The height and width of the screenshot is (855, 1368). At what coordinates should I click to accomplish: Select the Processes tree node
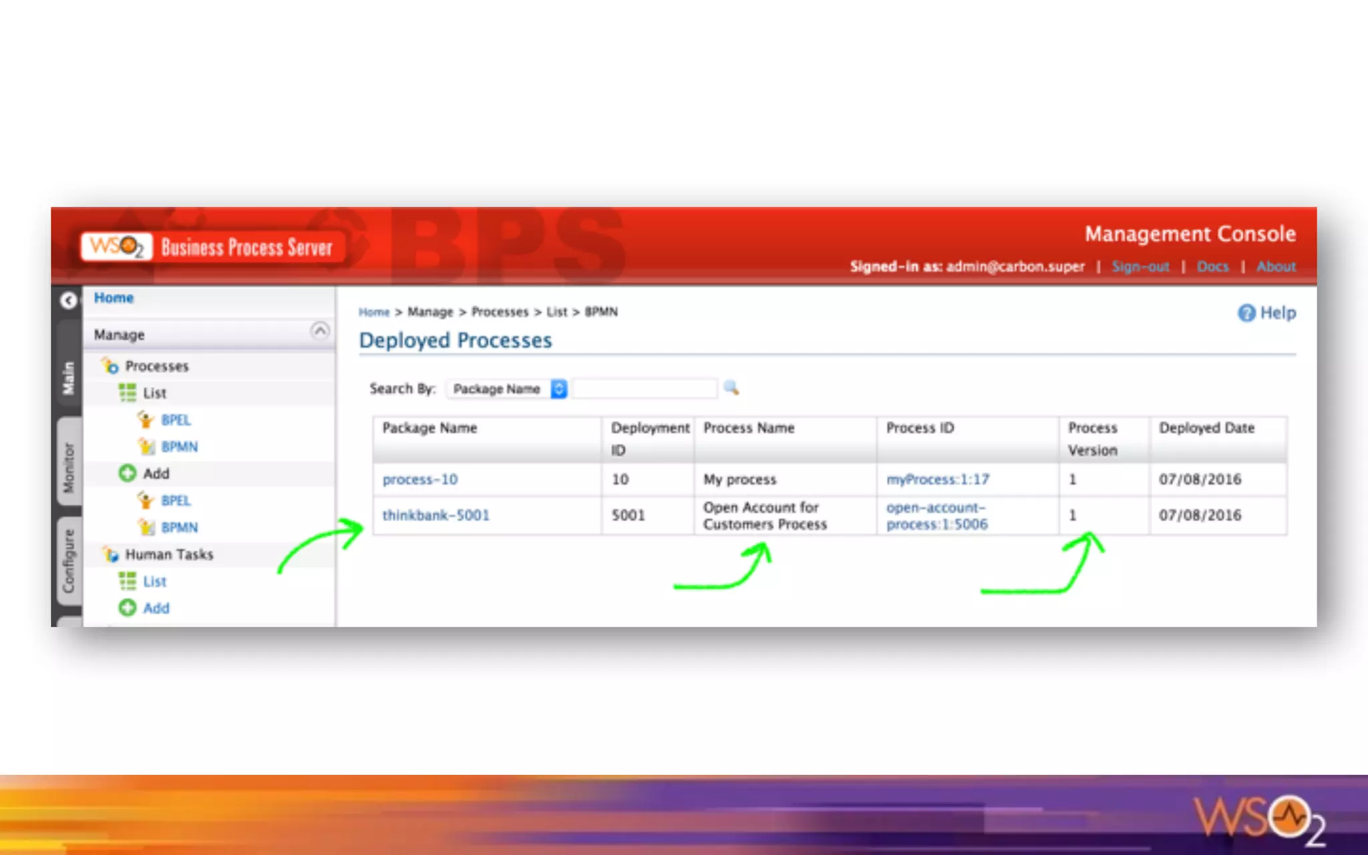pos(156,366)
